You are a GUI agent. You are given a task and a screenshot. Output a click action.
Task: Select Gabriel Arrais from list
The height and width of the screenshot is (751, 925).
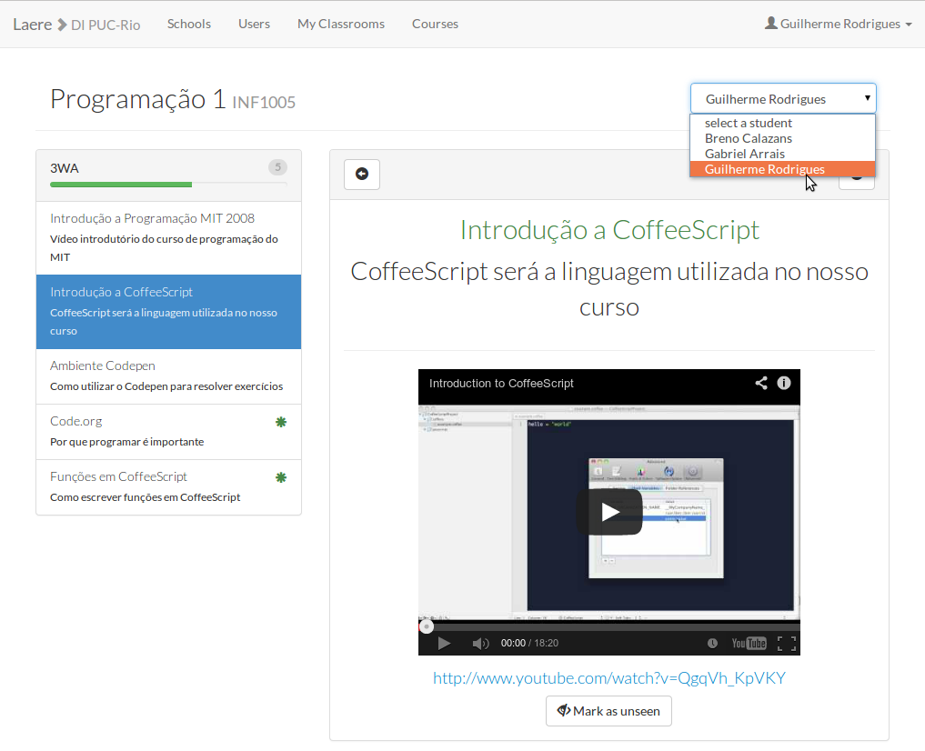pos(782,154)
